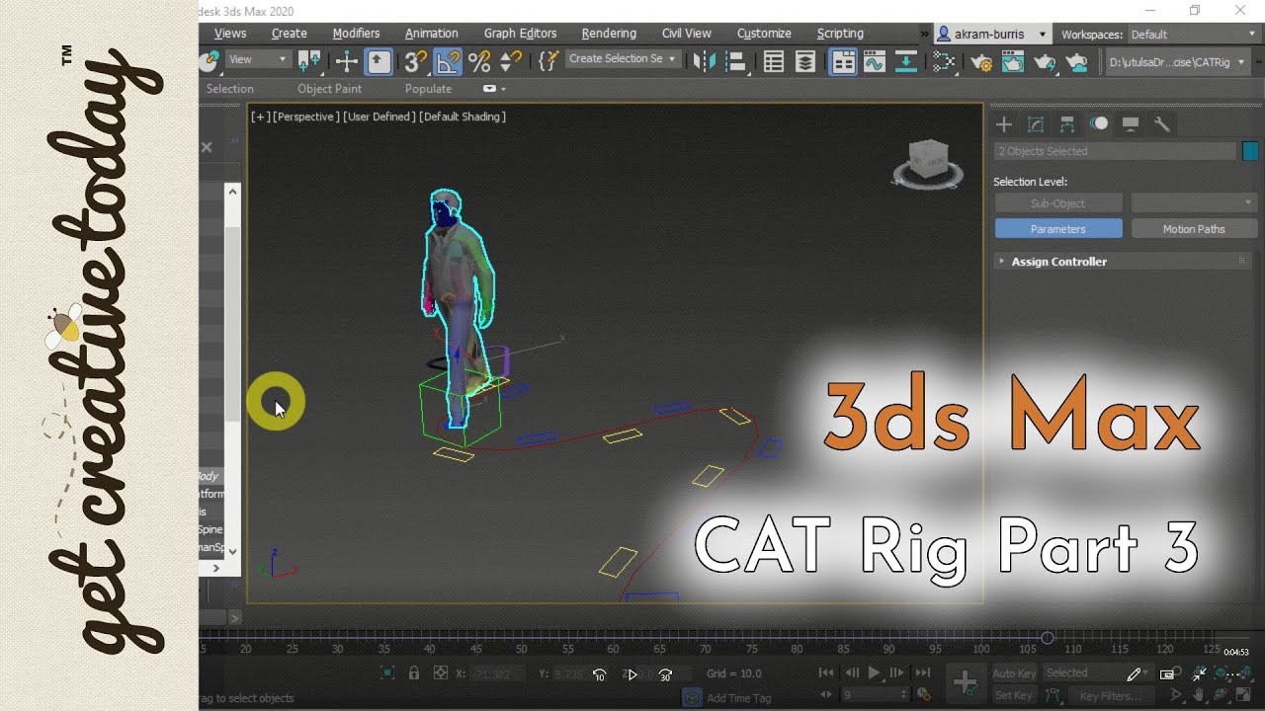Open the Motion panel tab
The height and width of the screenshot is (711, 1265).
(1099, 124)
